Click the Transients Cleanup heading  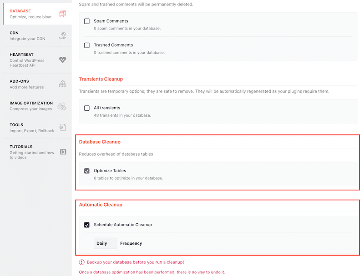(x=101, y=79)
